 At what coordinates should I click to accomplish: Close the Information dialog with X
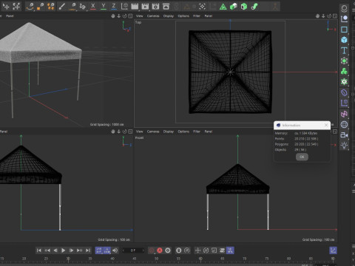pyautogui.click(x=326, y=125)
